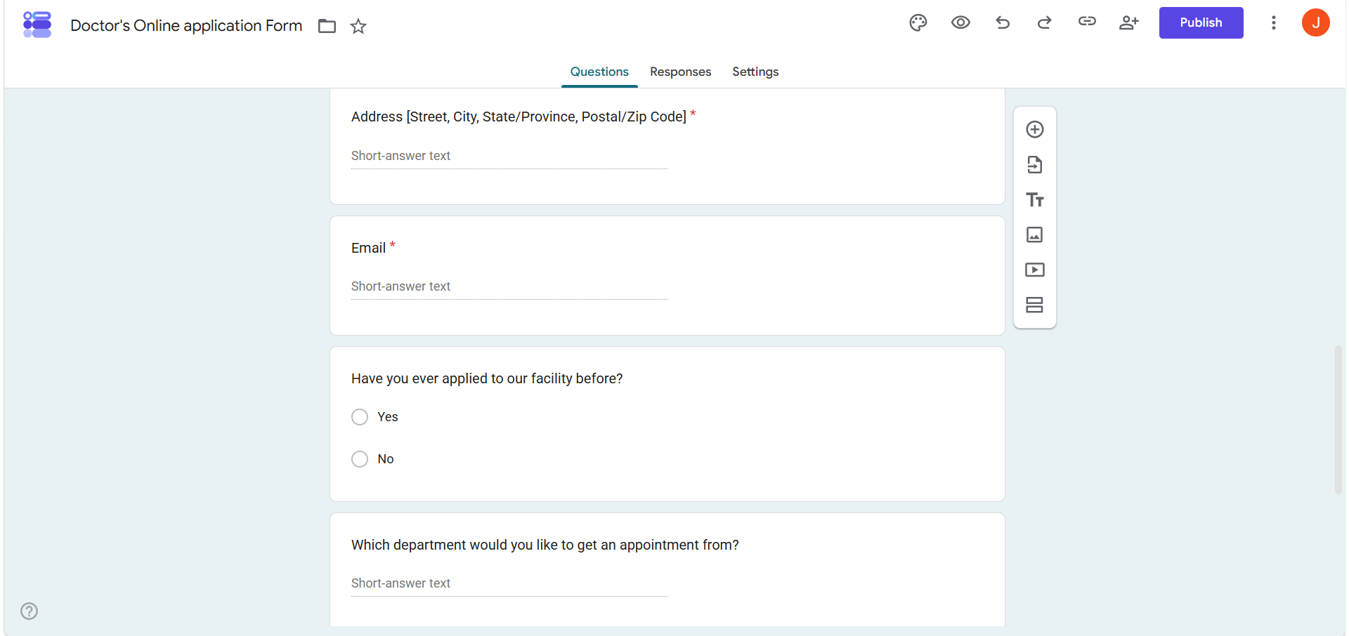Add a video to the form
Image resolution: width=1349 pixels, height=636 pixels.
point(1034,270)
